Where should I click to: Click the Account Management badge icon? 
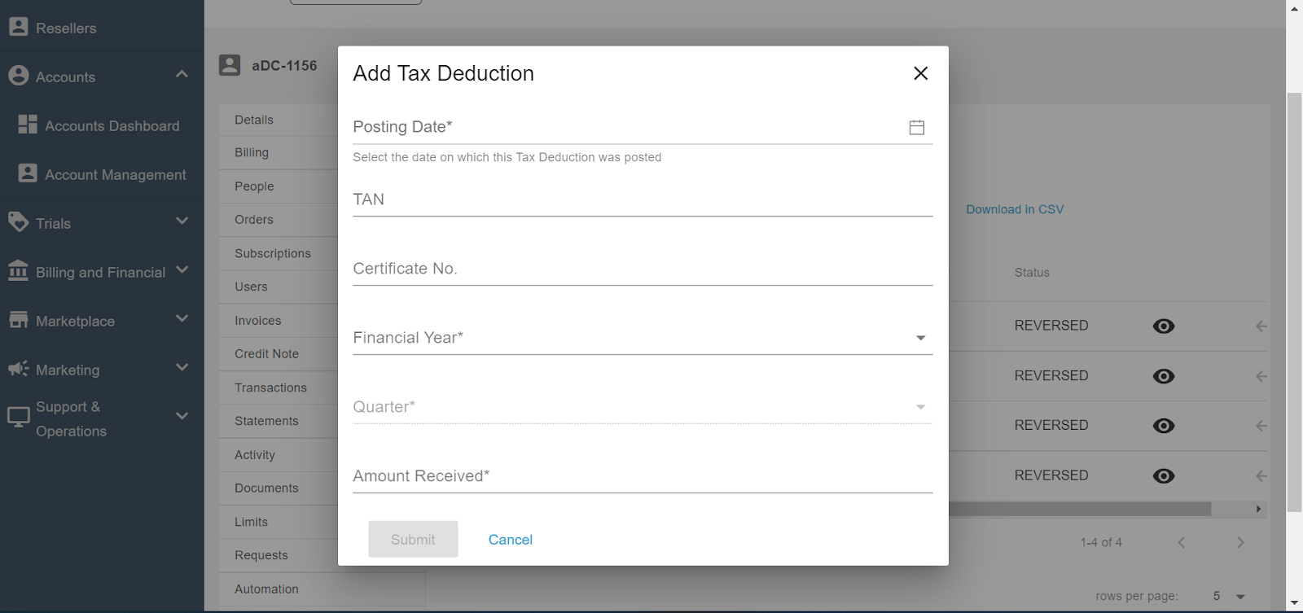28,173
